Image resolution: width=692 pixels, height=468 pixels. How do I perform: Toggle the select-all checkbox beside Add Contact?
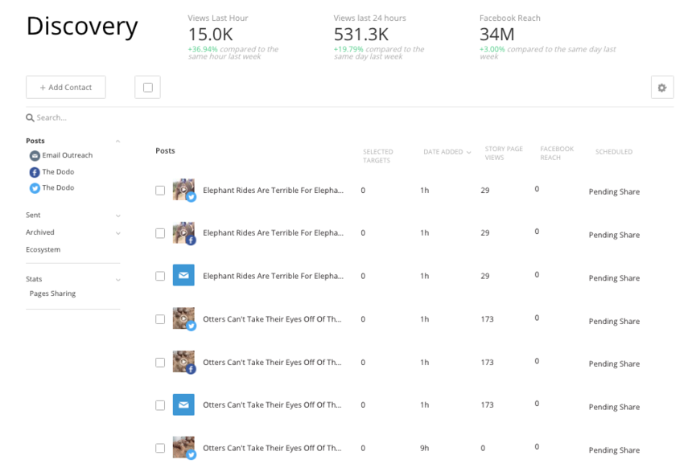click(147, 88)
